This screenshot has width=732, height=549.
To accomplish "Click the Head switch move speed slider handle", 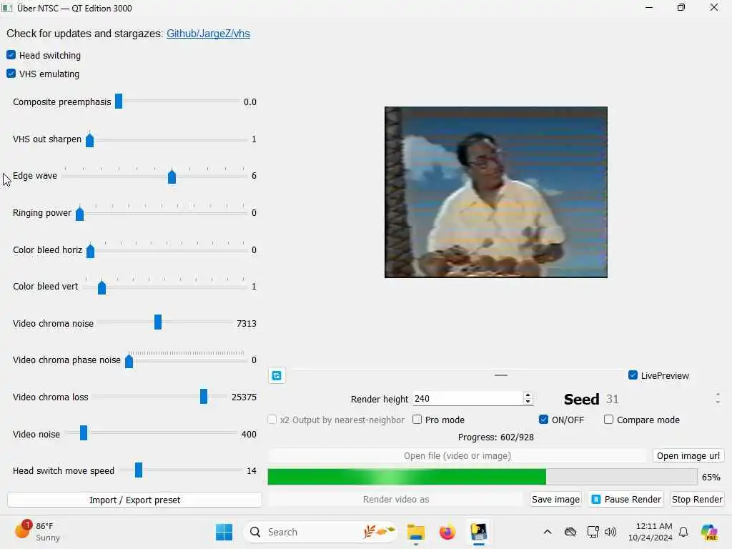I will [x=139, y=470].
